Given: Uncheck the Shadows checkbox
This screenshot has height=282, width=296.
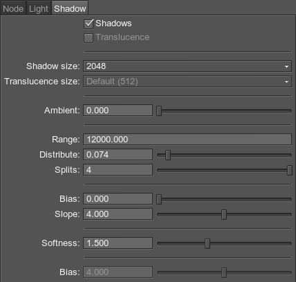Looking at the screenshot, I should coord(89,24).
